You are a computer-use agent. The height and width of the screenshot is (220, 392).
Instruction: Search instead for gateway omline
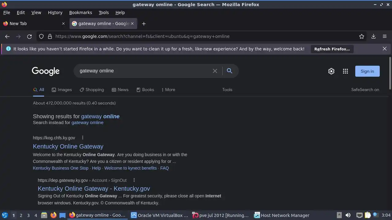pos(87,123)
